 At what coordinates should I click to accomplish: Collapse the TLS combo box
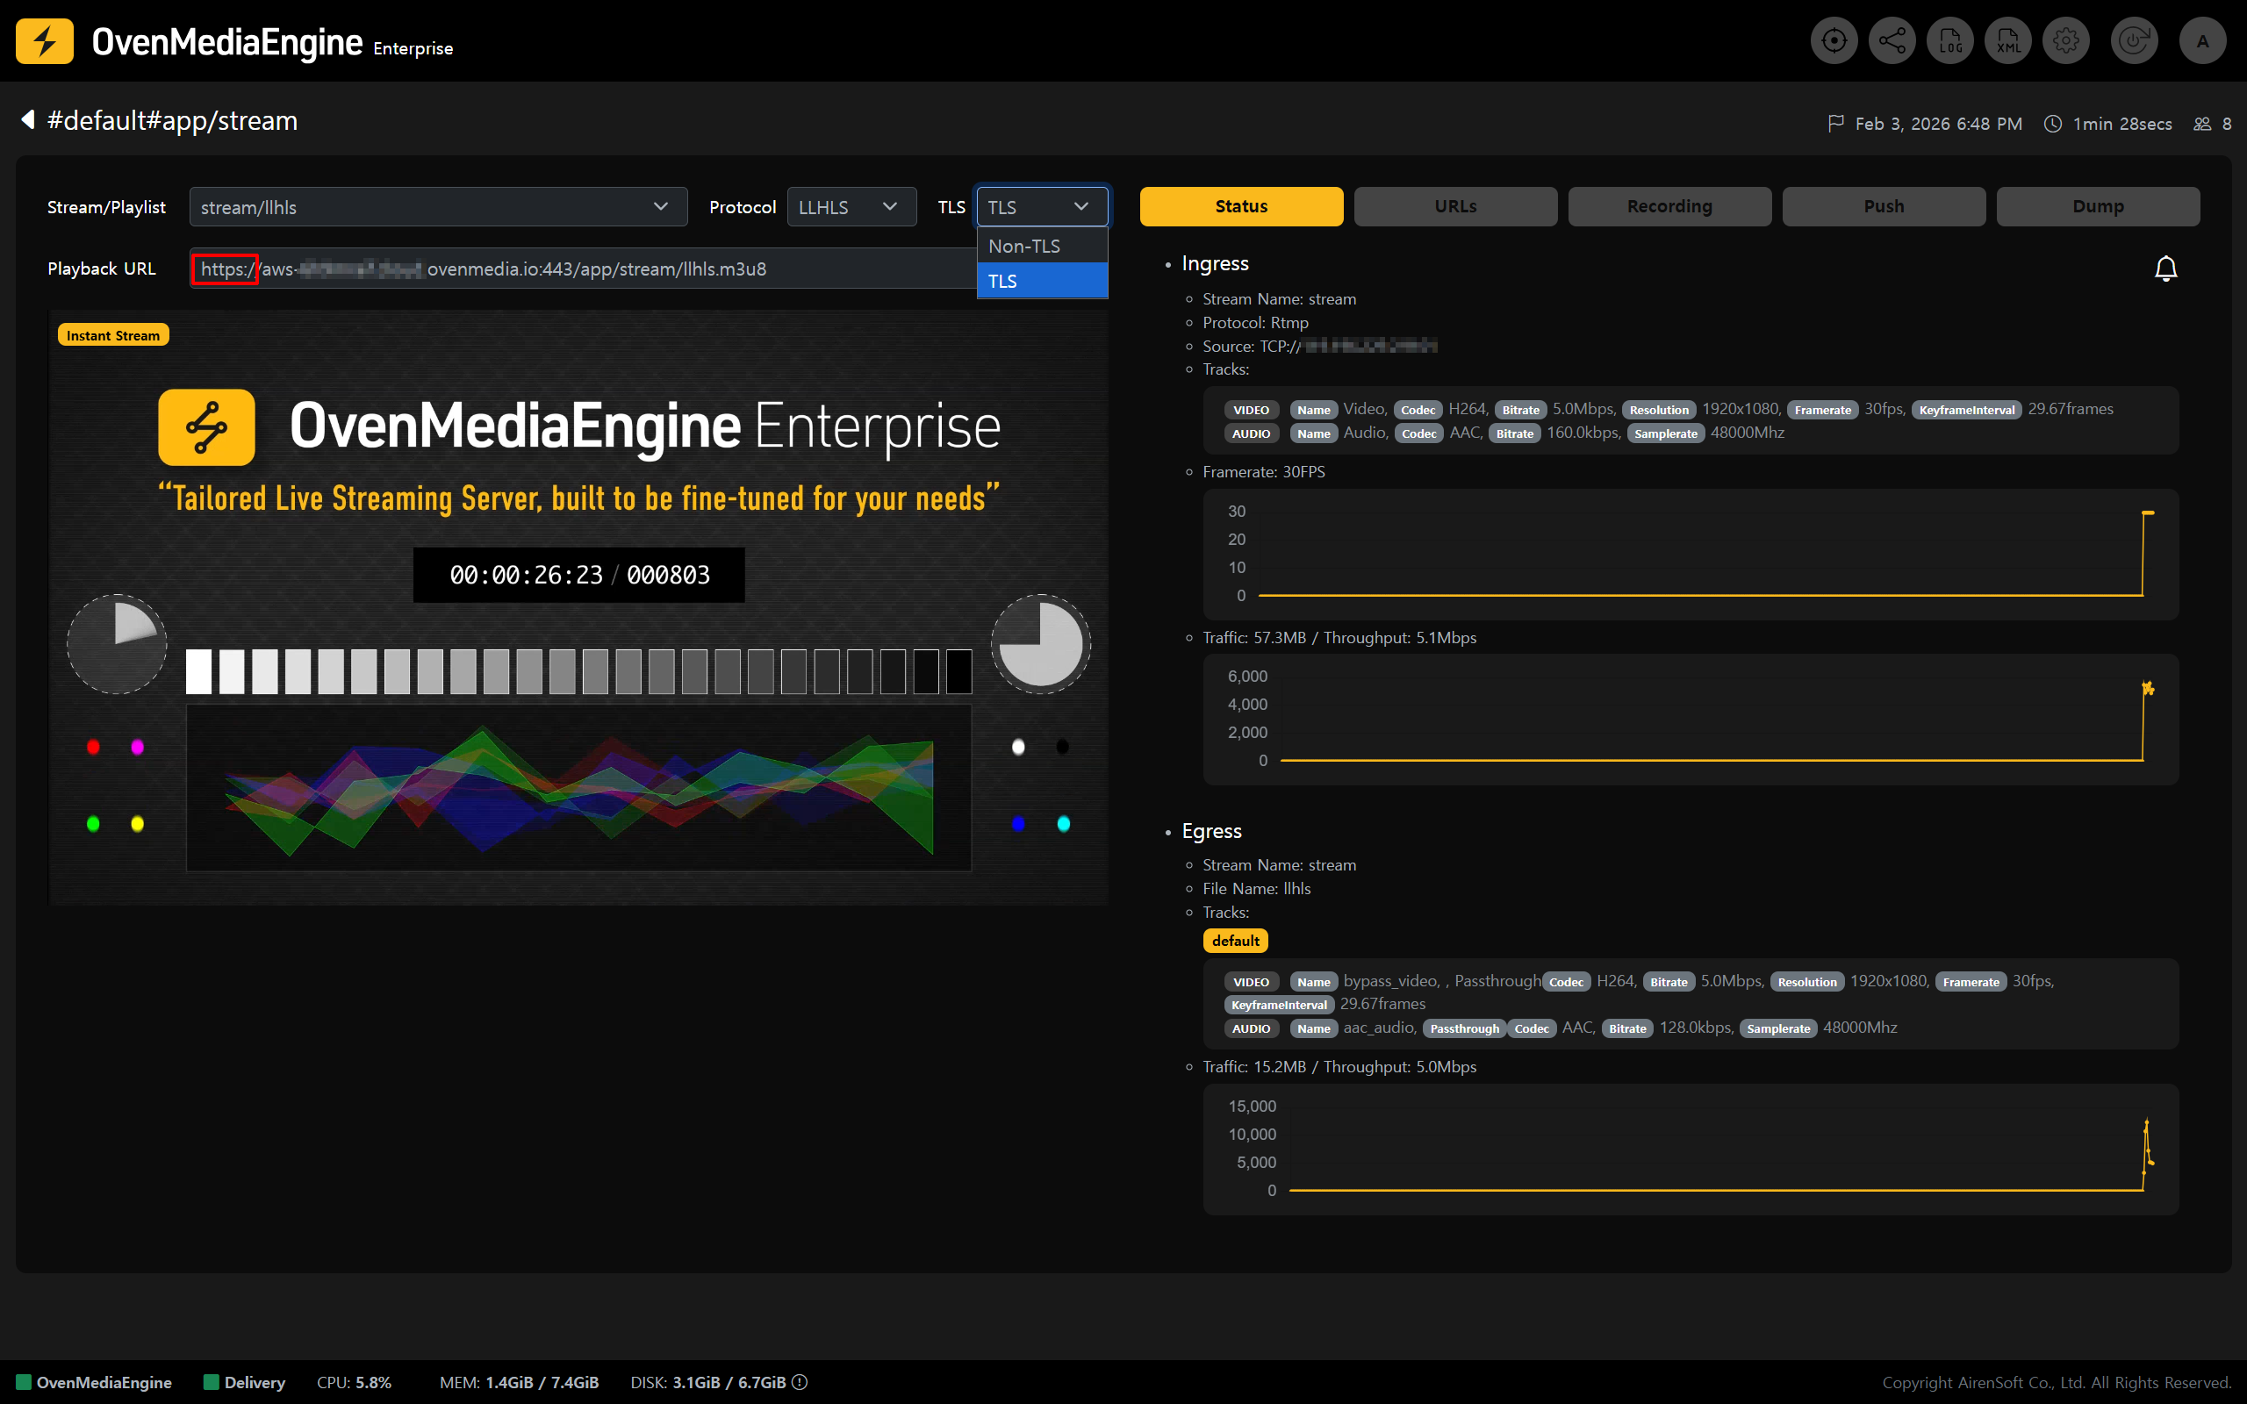(1041, 207)
